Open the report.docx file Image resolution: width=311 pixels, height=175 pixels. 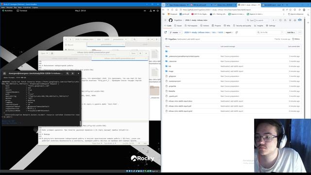click(x=180, y=101)
